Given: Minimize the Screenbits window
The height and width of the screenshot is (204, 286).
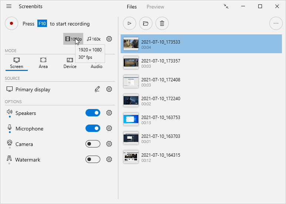Looking at the screenshot, I should click(x=243, y=6).
